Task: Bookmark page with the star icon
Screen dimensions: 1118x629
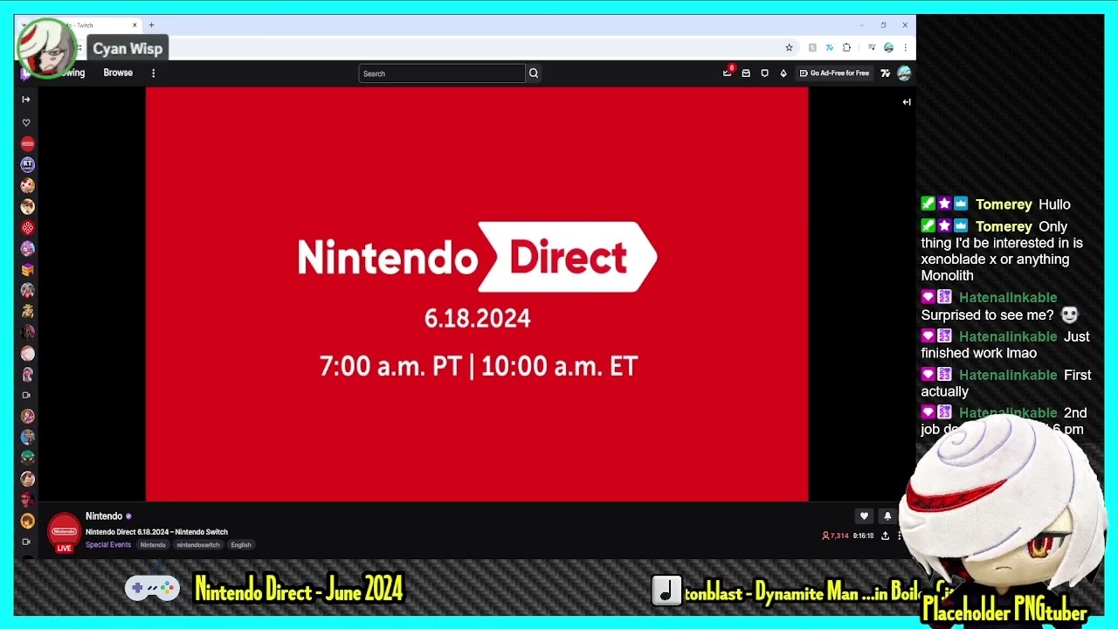Action: click(x=789, y=48)
